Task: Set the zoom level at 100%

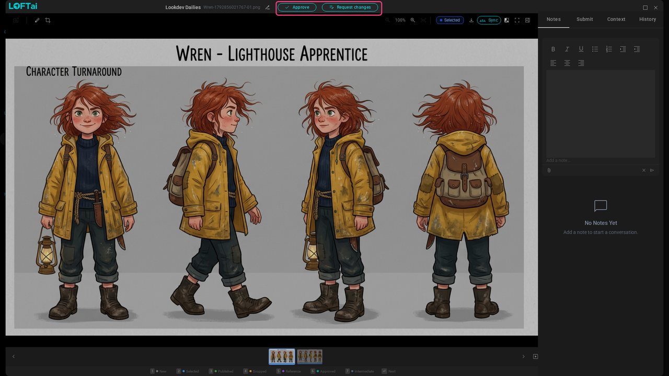Action: coord(400,20)
